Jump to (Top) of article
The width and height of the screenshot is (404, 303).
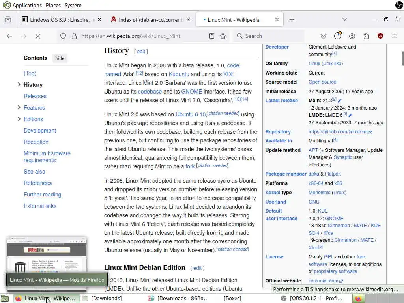point(30,73)
